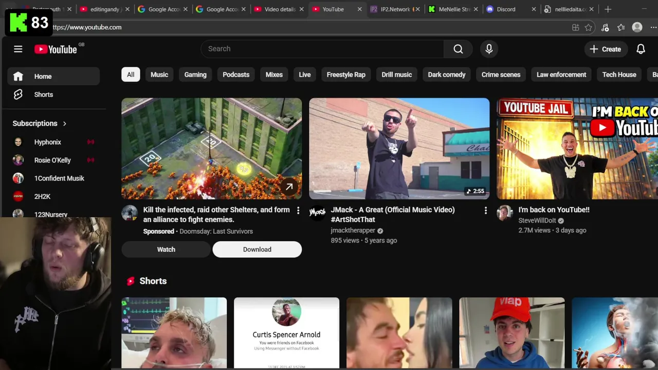Close the active YouTube browser tab
Viewport: 658px width, 370px height.
(x=359, y=9)
